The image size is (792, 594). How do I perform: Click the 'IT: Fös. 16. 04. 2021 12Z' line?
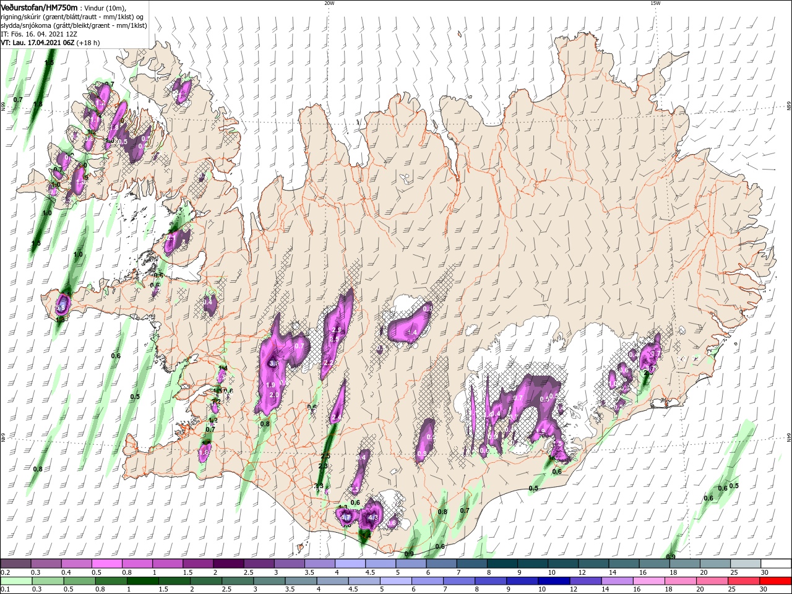click(38, 35)
